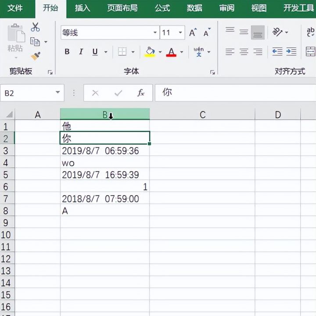Switch to the 插入 tab
The image size is (316, 316).
point(83,8)
